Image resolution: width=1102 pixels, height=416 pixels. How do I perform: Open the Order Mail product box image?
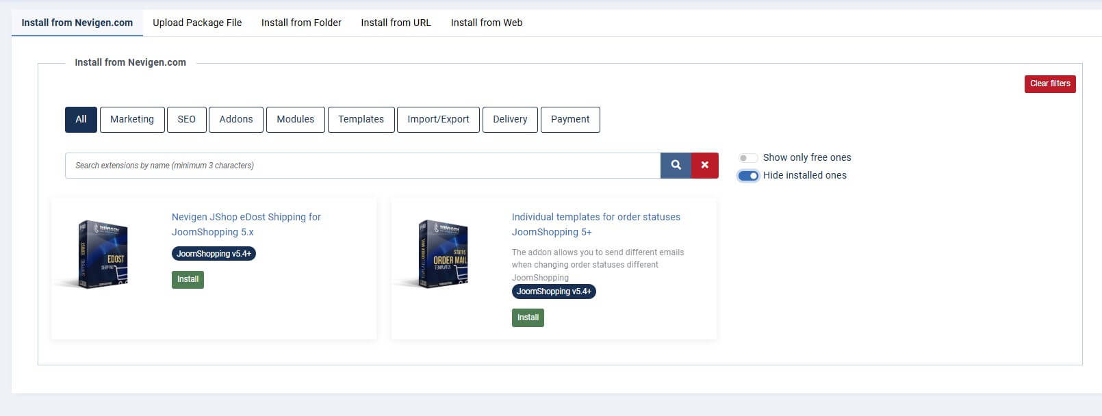tap(443, 255)
